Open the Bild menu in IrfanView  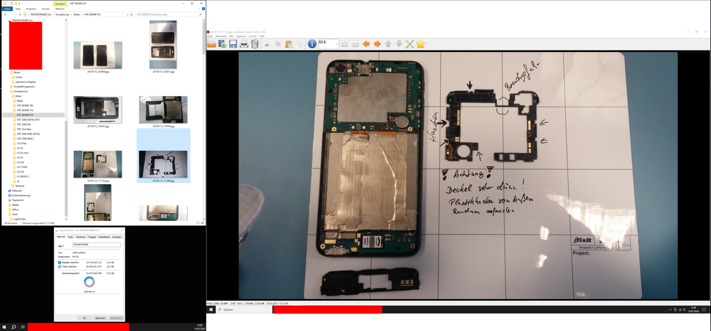(x=231, y=36)
